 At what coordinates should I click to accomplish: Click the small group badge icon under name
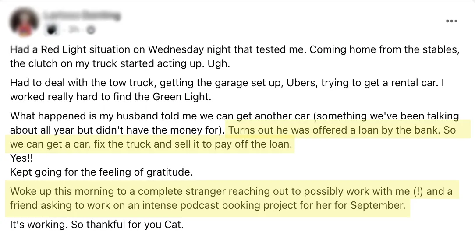(52, 29)
